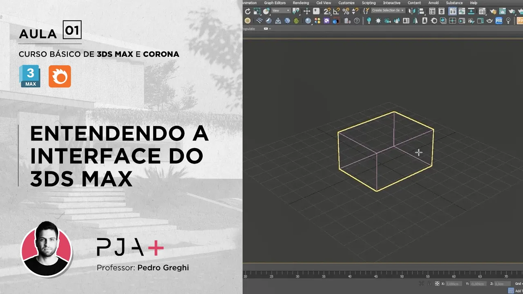Viewport: 523px width, 294px height.
Task: Open Create Selection Set dropdown
Action: [388, 11]
